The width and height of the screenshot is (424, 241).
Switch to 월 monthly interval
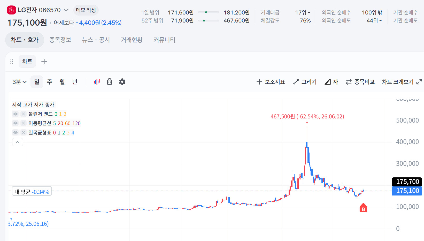[62, 82]
